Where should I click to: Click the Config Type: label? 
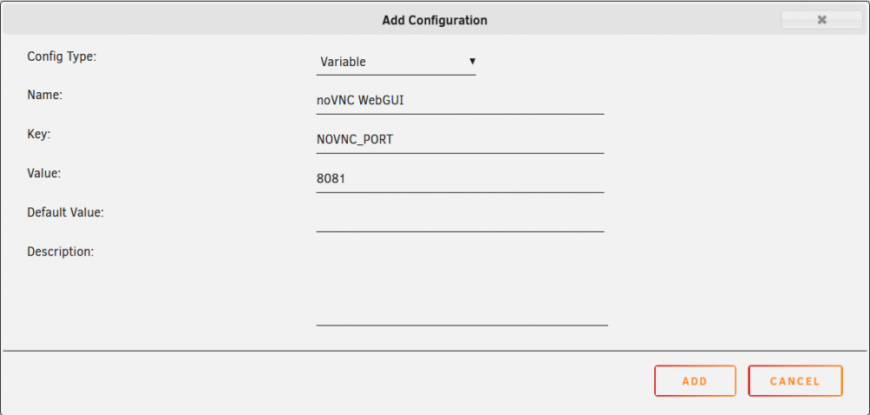coord(62,56)
